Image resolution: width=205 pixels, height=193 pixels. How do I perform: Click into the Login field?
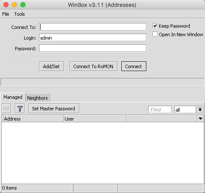pos(93,37)
